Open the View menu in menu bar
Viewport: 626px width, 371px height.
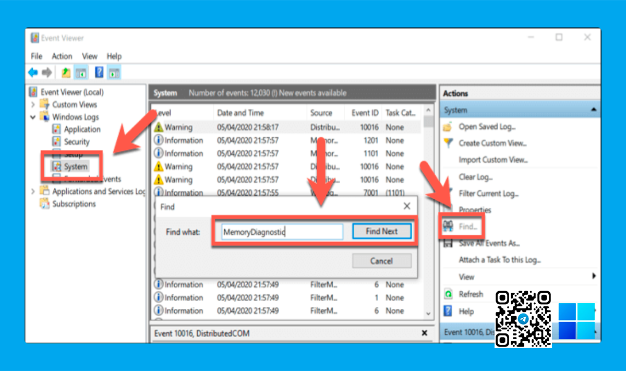(x=90, y=56)
